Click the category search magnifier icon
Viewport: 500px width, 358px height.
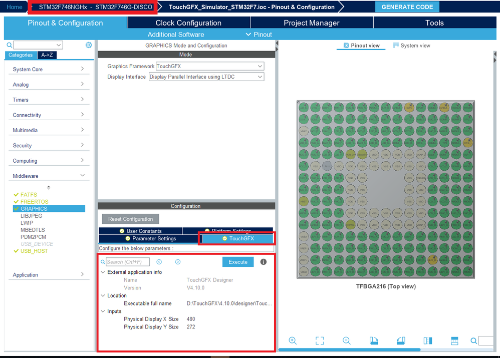[x=9, y=45]
